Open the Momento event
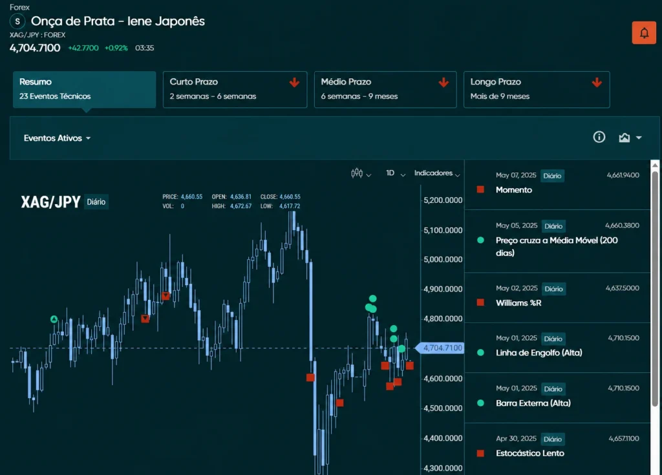 (557, 185)
